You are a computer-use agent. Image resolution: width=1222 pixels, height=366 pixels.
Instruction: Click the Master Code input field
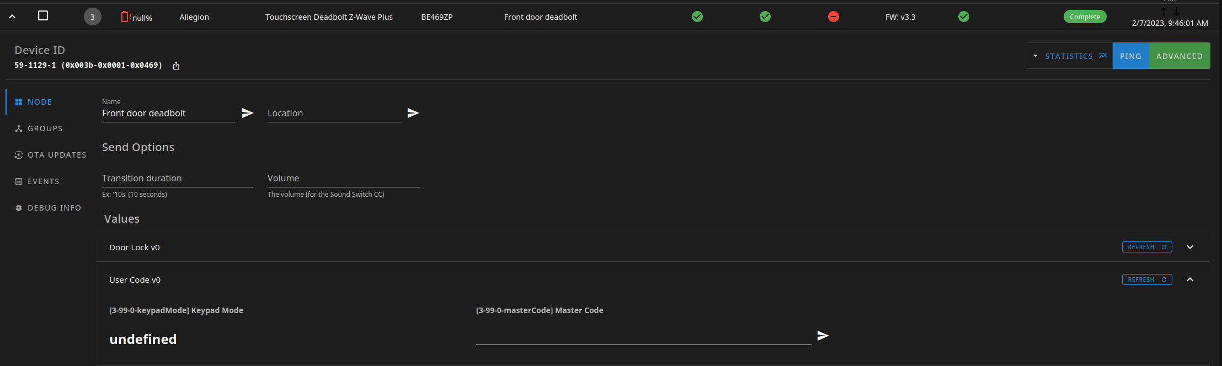pos(643,335)
